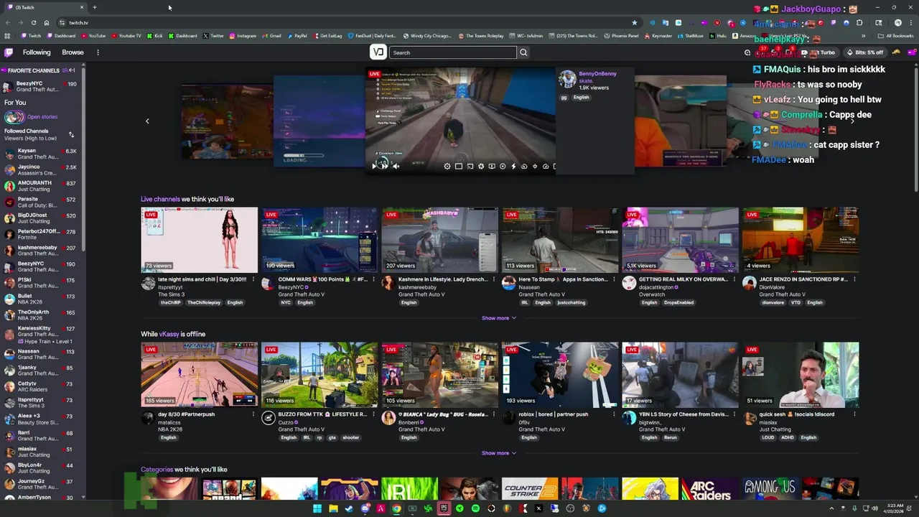
Task: Open the YouTube bookmark
Action: (x=93, y=36)
